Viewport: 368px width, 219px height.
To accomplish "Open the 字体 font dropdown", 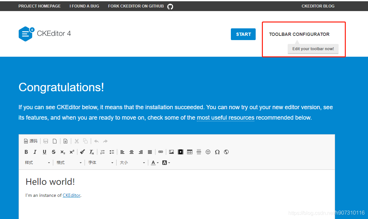I will pyautogui.click(x=101, y=163).
